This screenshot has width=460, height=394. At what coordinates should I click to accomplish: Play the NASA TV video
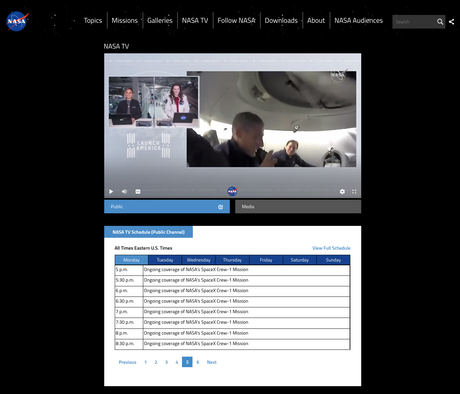point(111,192)
